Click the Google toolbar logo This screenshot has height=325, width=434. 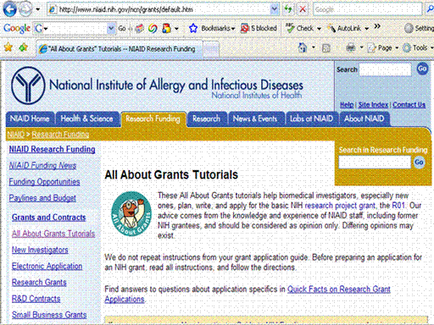pos(17,28)
